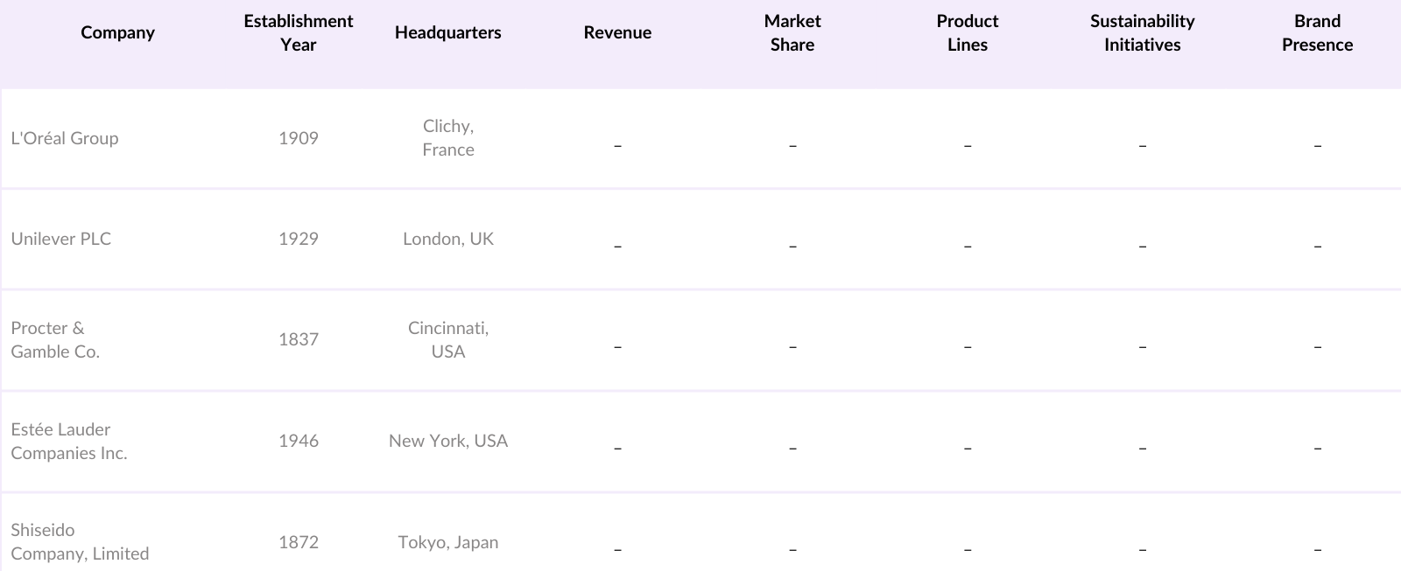Screen dimensions: 1401x571
Task: Select Estée Lauder's empty Revenue cell
Action: 617,449
